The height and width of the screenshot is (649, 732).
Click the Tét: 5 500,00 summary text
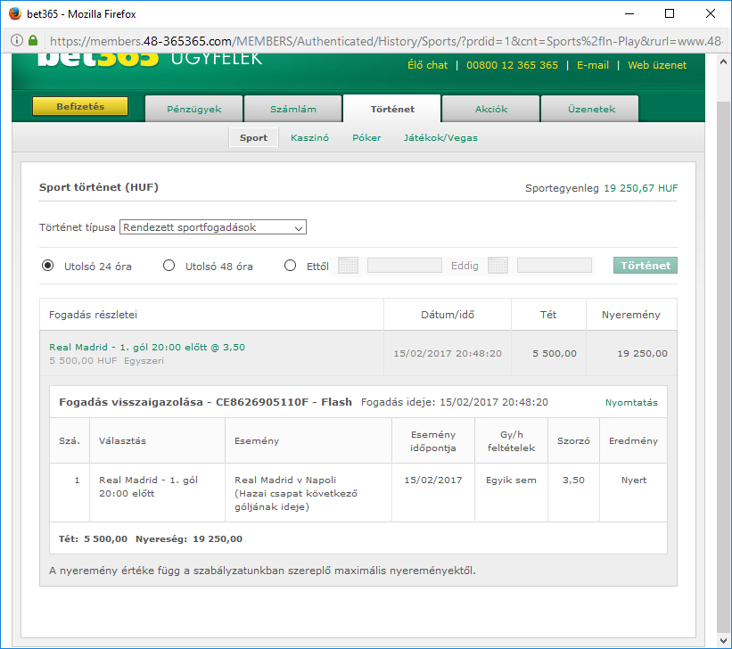pyautogui.click(x=93, y=538)
